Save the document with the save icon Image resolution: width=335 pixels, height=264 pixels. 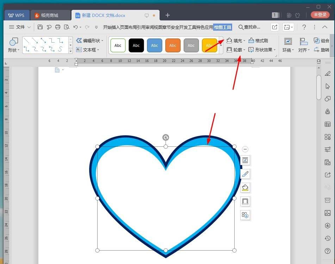pos(40,27)
